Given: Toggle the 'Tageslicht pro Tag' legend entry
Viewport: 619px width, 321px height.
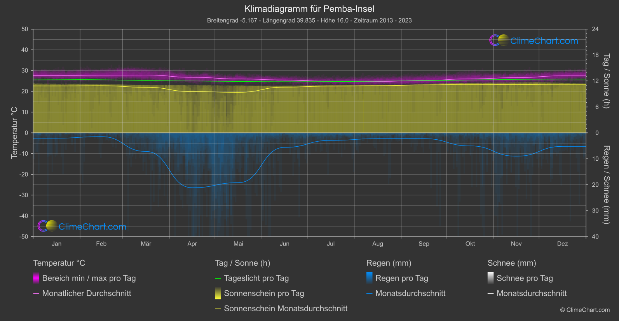Looking at the screenshot, I should click(256, 278).
